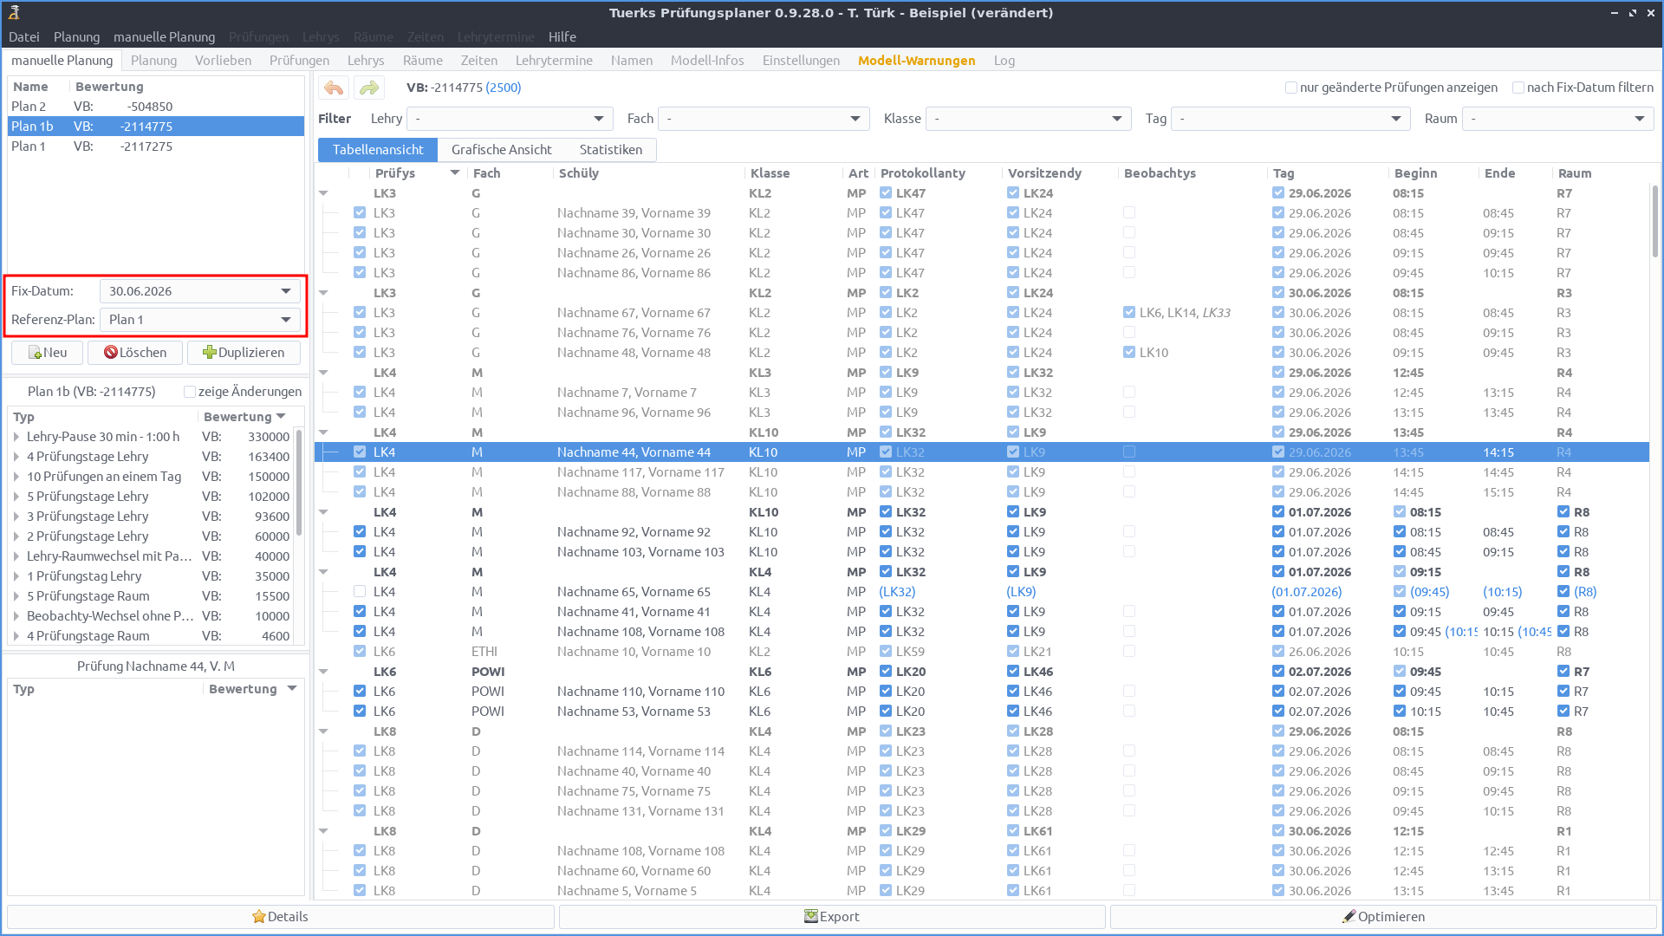This screenshot has height=936, width=1664.
Task: Switch to the Modell-Warnungen tab
Action: tap(916, 61)
